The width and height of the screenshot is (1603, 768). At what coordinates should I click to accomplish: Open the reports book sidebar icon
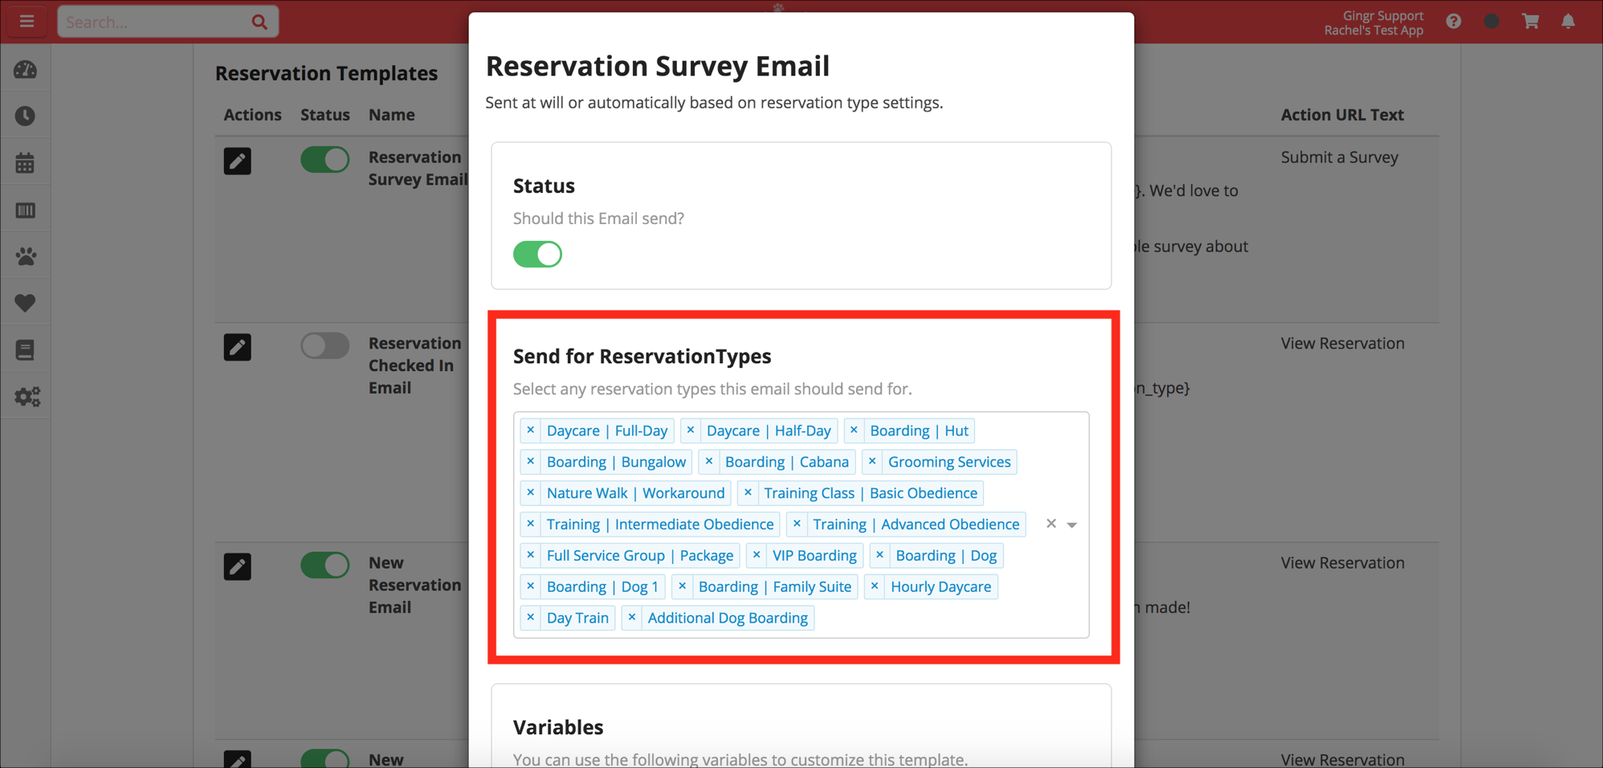(x=26, y=350)
